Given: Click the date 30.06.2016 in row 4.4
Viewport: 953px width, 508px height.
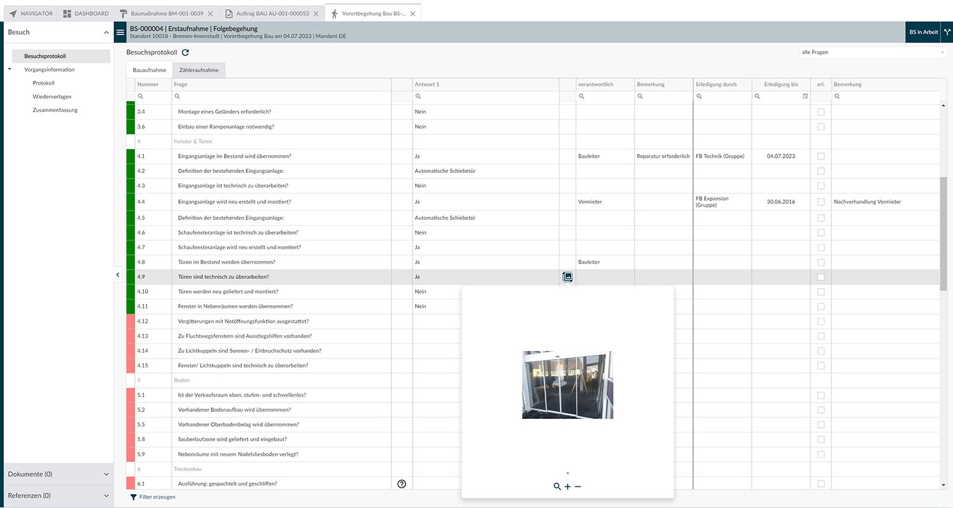Looking at the screenshot, I should [x=781, y=202].
